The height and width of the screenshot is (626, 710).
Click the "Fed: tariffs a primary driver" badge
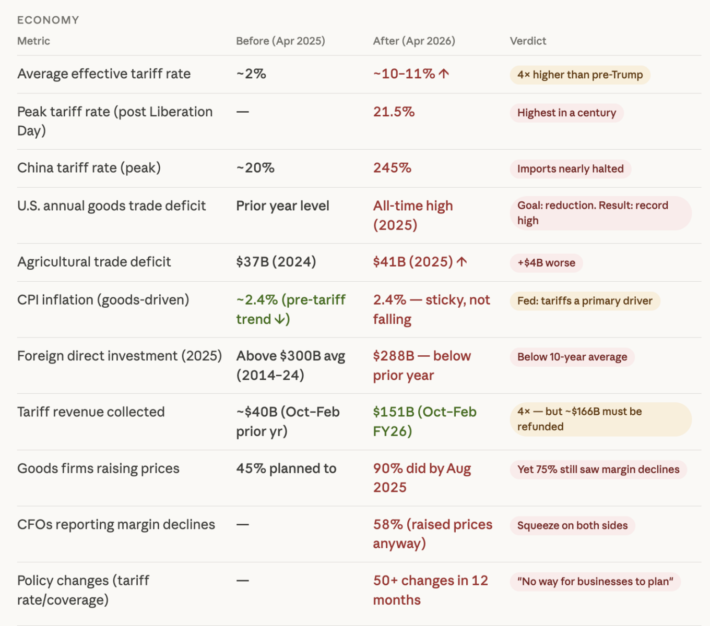[585, 301]
